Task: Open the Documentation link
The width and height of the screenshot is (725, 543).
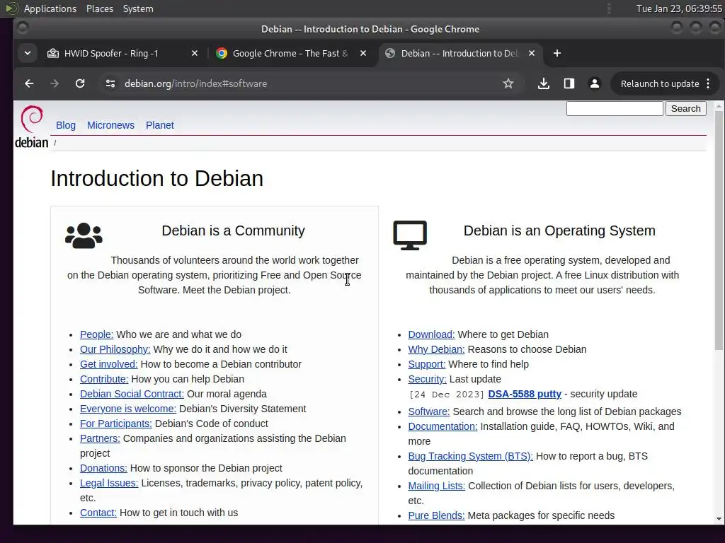Action: [x=443, y=426]
